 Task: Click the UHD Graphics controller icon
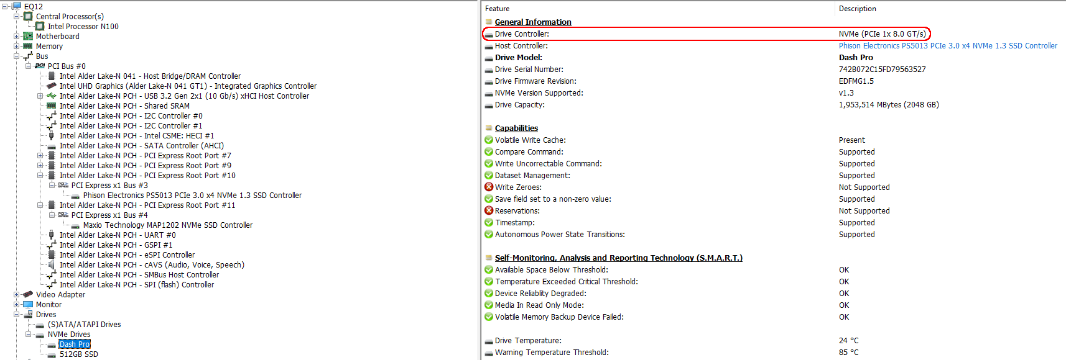tap(52, 86)
